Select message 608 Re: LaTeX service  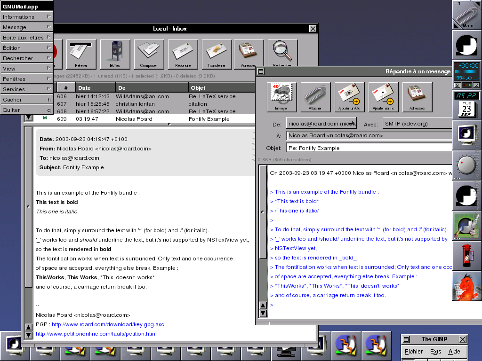145,111
